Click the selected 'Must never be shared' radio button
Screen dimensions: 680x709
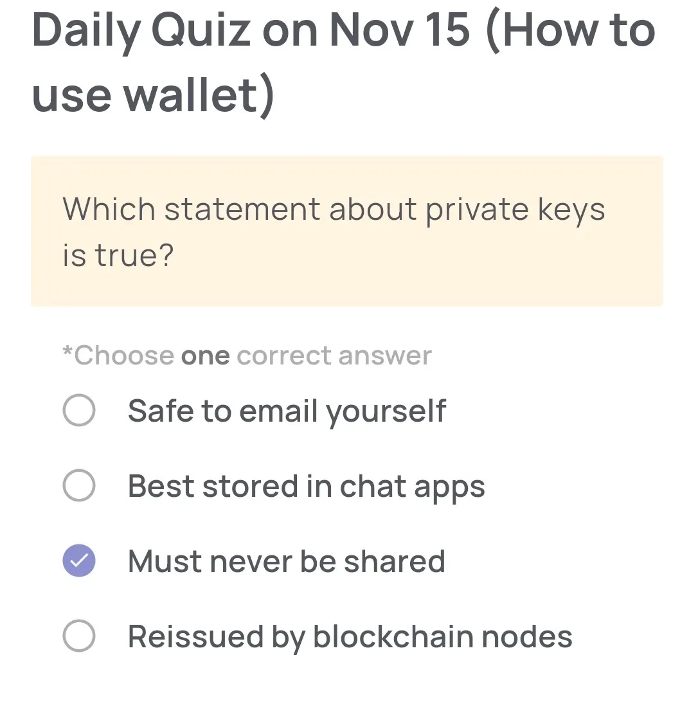click(x=78, y=561)
